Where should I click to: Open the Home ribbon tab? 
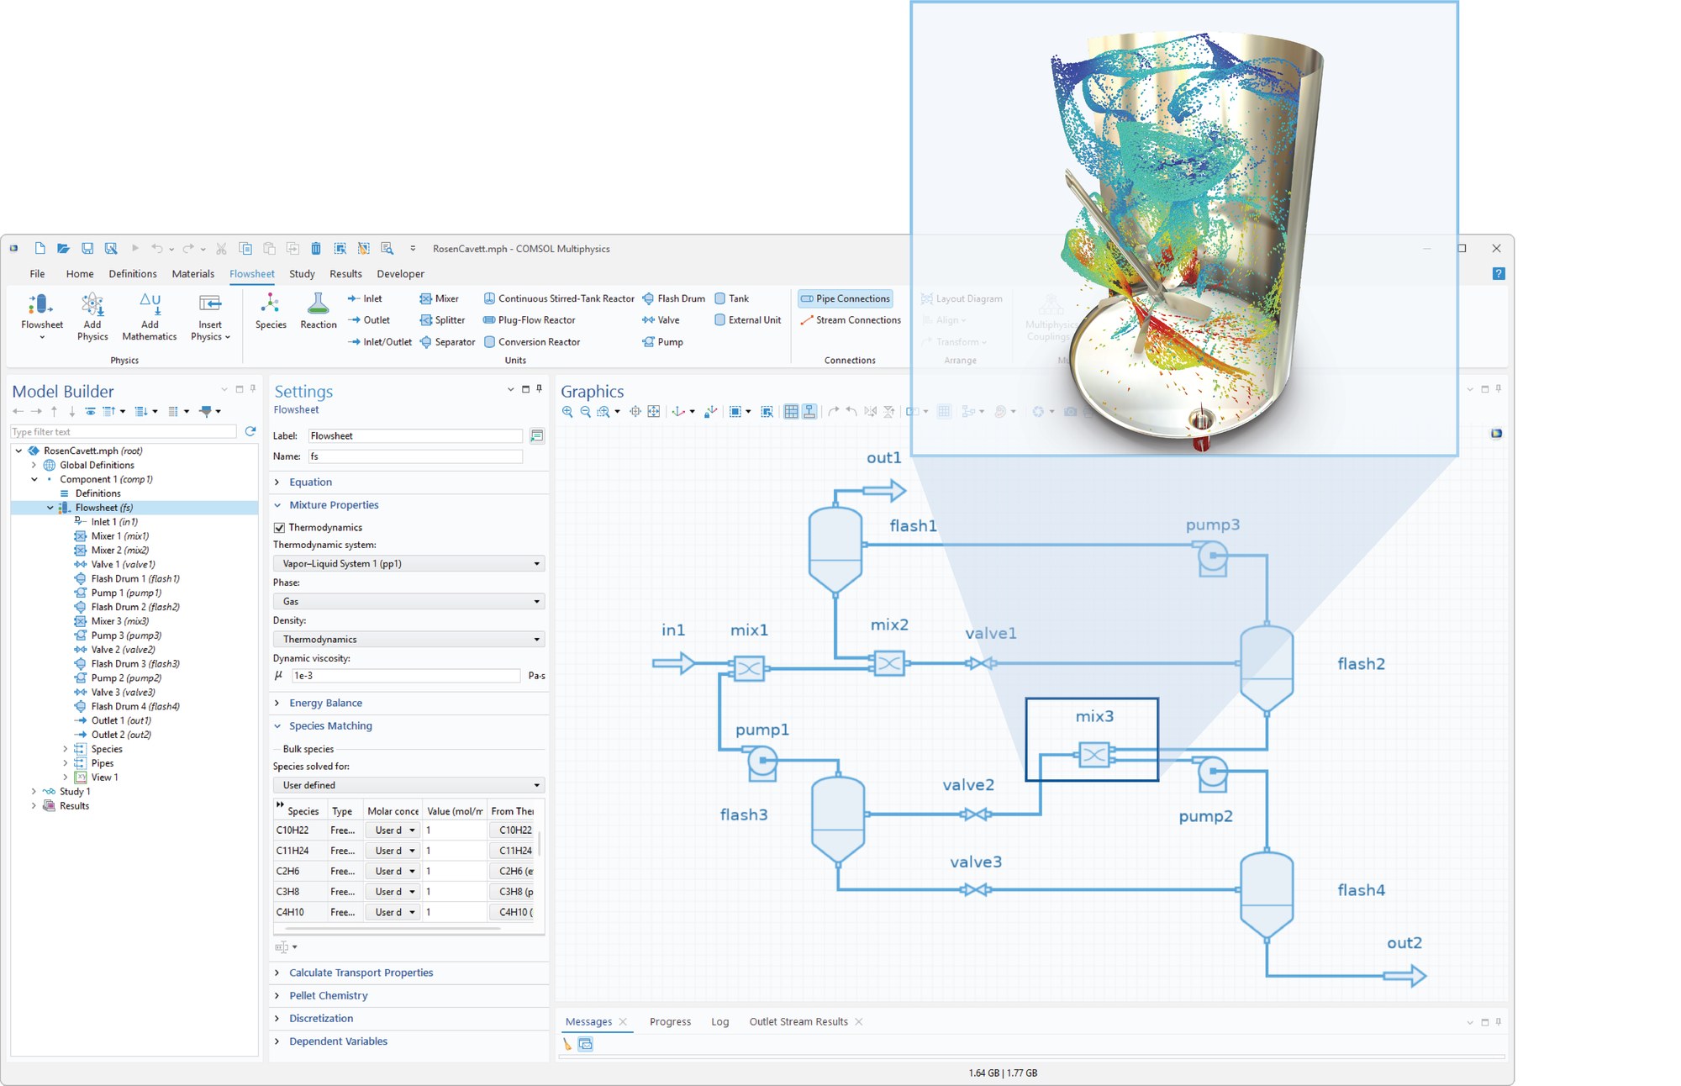(80, 274)
